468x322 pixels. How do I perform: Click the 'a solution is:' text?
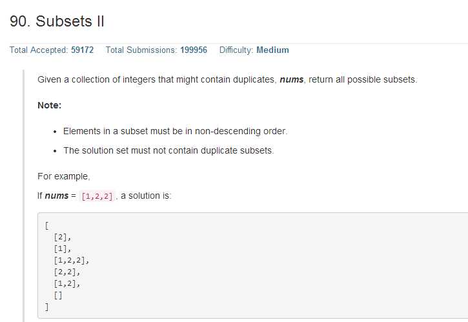tap(146, 196)
